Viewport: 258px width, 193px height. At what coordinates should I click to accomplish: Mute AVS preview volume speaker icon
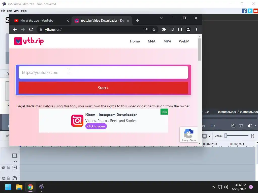250,126
